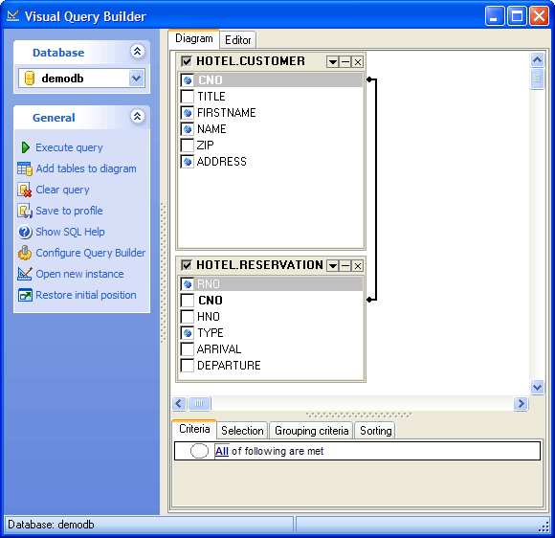Click the Save to profile link
555x538 pixels.
coord(69,211)
